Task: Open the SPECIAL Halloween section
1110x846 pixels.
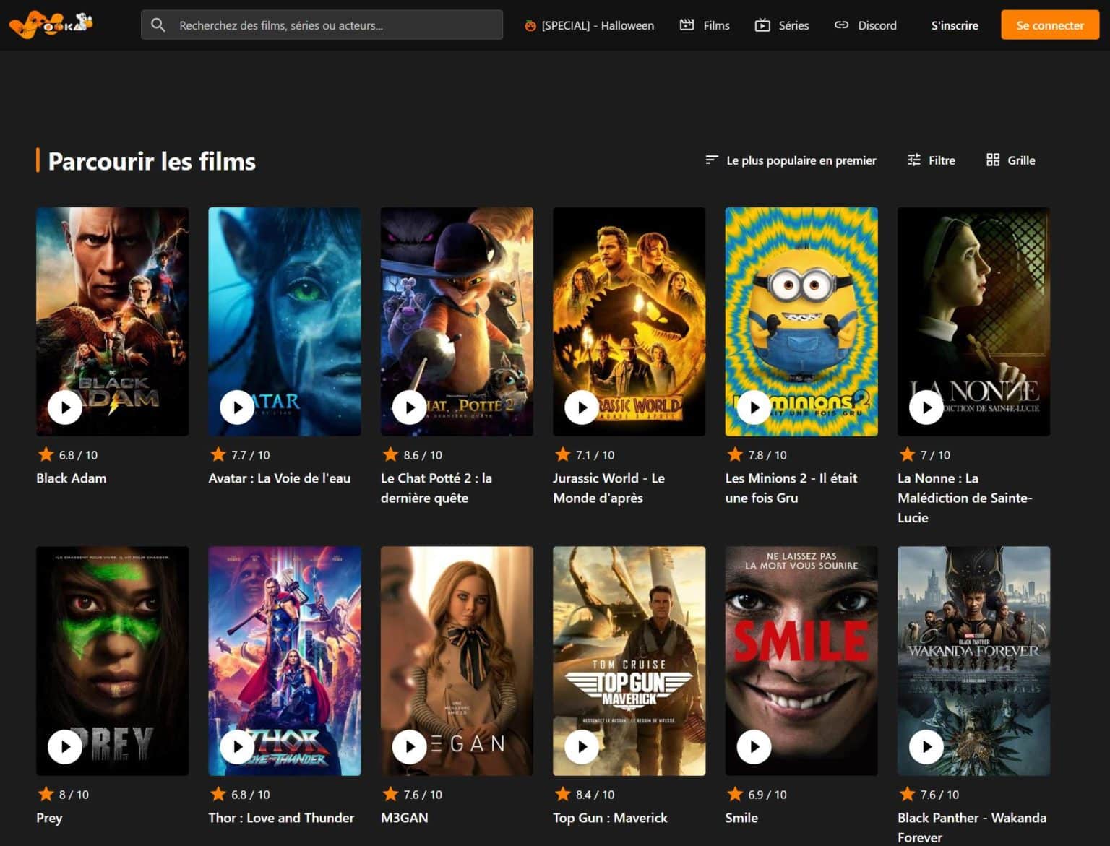Action: pyautogui.click(x=589, y=25)
